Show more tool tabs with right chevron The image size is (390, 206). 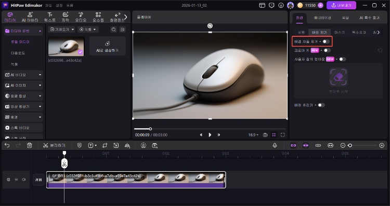pos(126,17)
